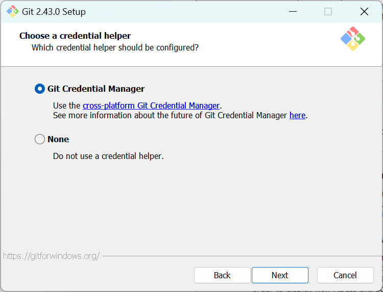Viewport: 383px width, 292px height.
Task: Click the Git icon in the title bar
Action: coord(12,11)
